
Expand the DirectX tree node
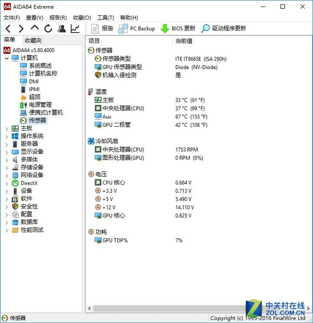click(6, 184)
